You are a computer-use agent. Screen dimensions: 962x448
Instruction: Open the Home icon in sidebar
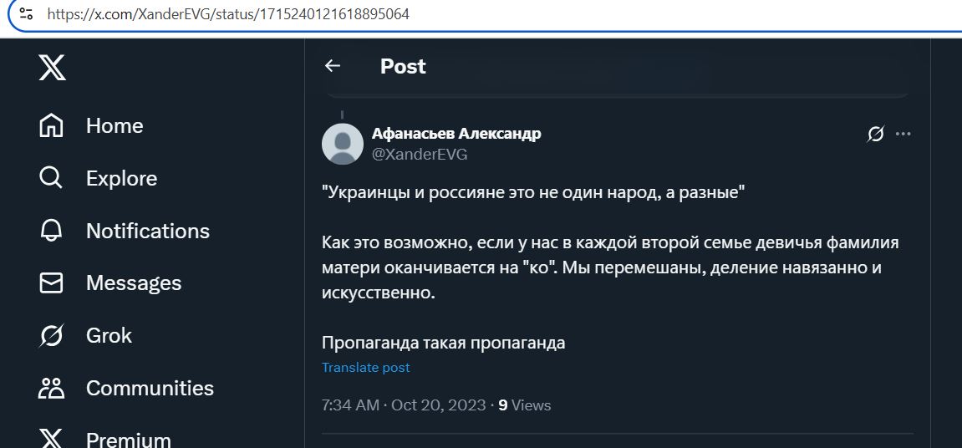(51, 125)
